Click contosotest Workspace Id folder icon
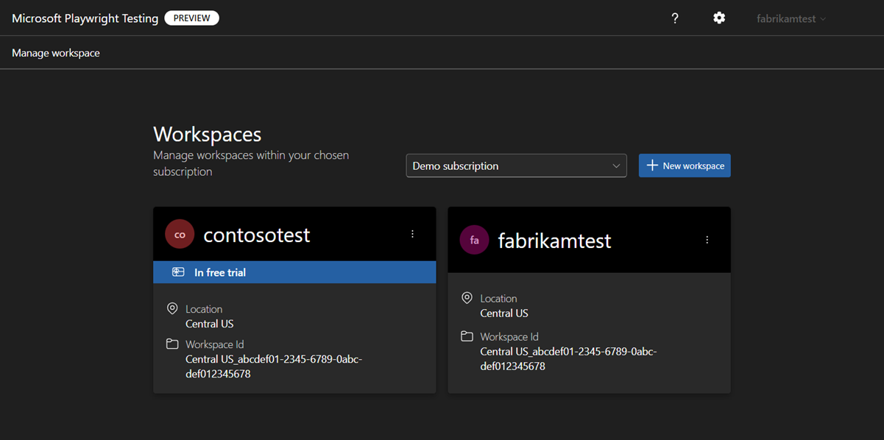This screenshot has height=440, width=884. (x=172, y=344)
